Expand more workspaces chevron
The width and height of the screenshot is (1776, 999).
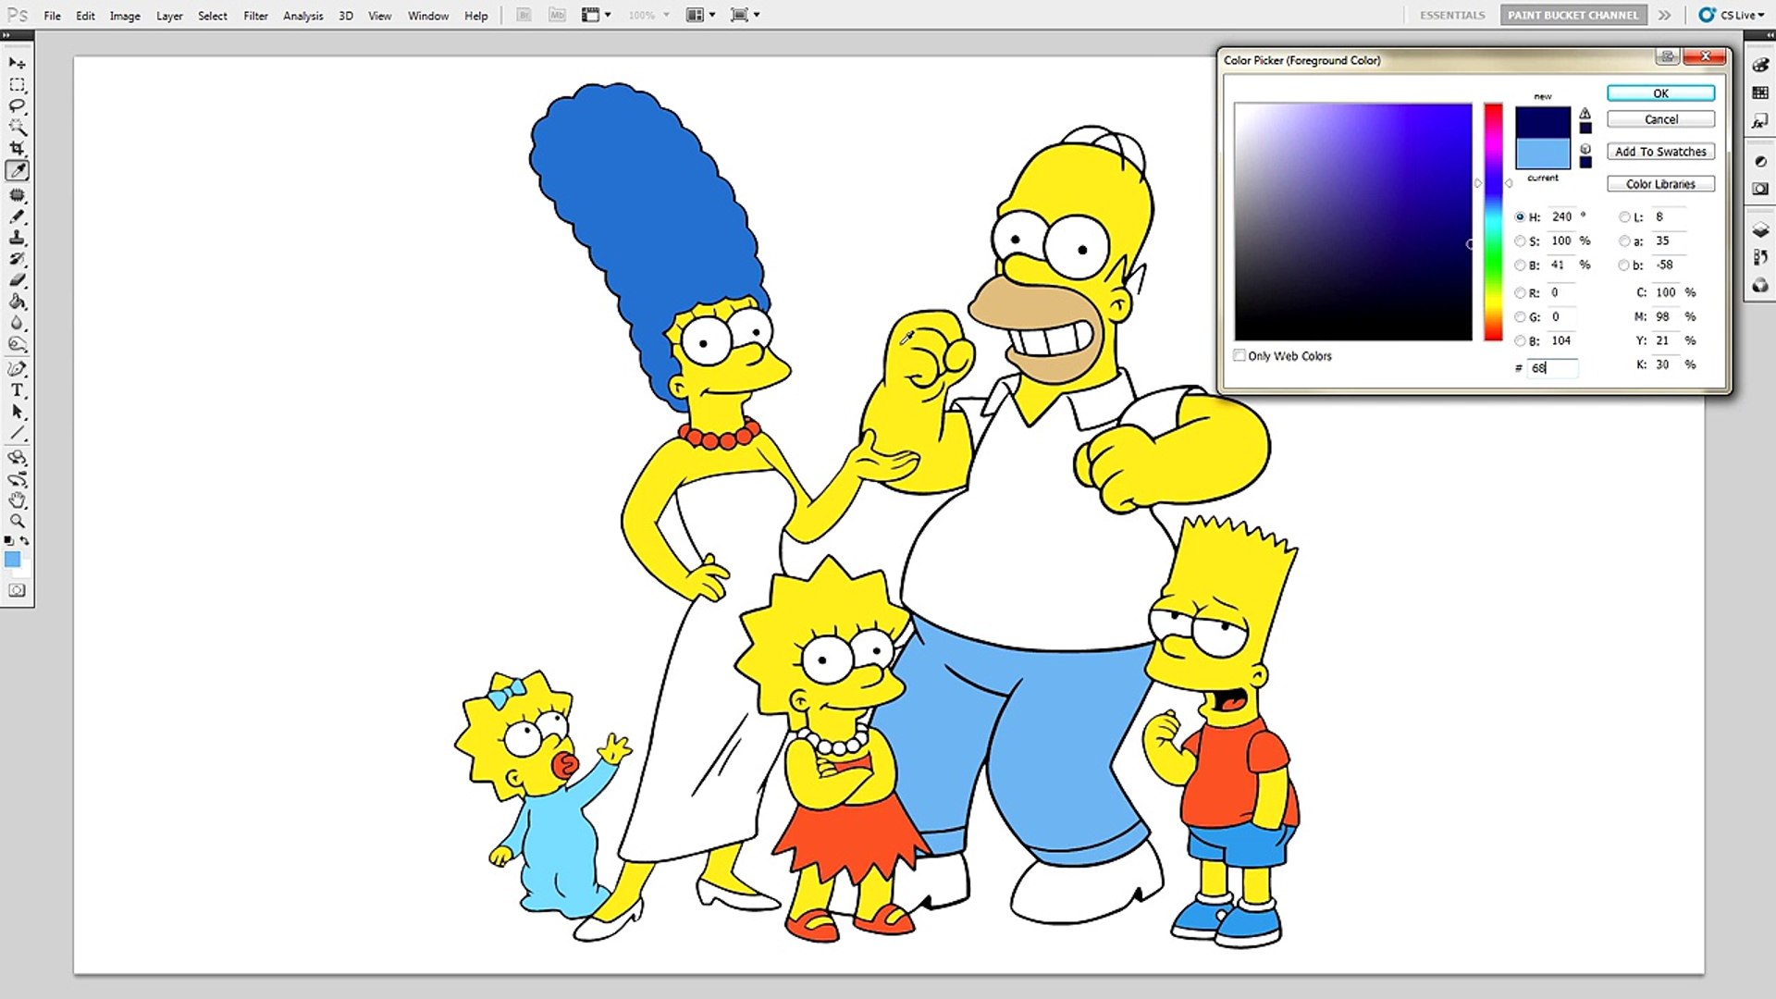coord(1665,15)
